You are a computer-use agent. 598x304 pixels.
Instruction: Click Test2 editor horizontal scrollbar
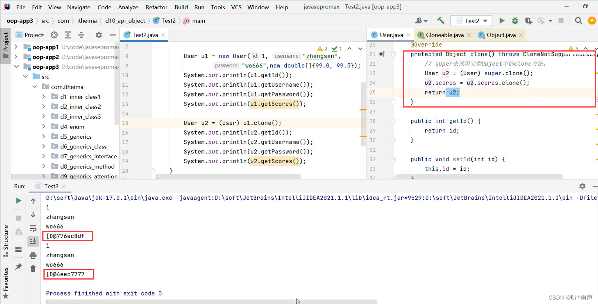coord(228,177)
